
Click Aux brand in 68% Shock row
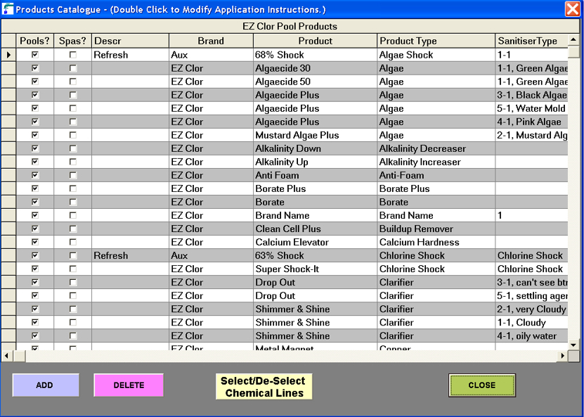coord(211,55)
